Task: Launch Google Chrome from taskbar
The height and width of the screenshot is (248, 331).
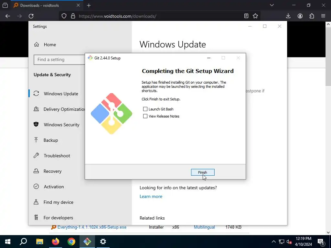Action: tap(71, 242)
